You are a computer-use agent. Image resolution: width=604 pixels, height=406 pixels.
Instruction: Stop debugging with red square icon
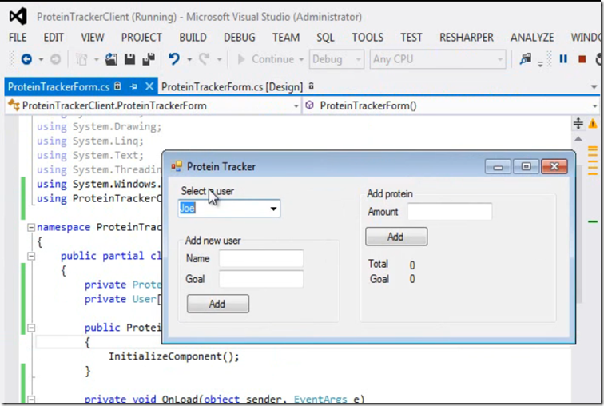(x=582, y=59)
